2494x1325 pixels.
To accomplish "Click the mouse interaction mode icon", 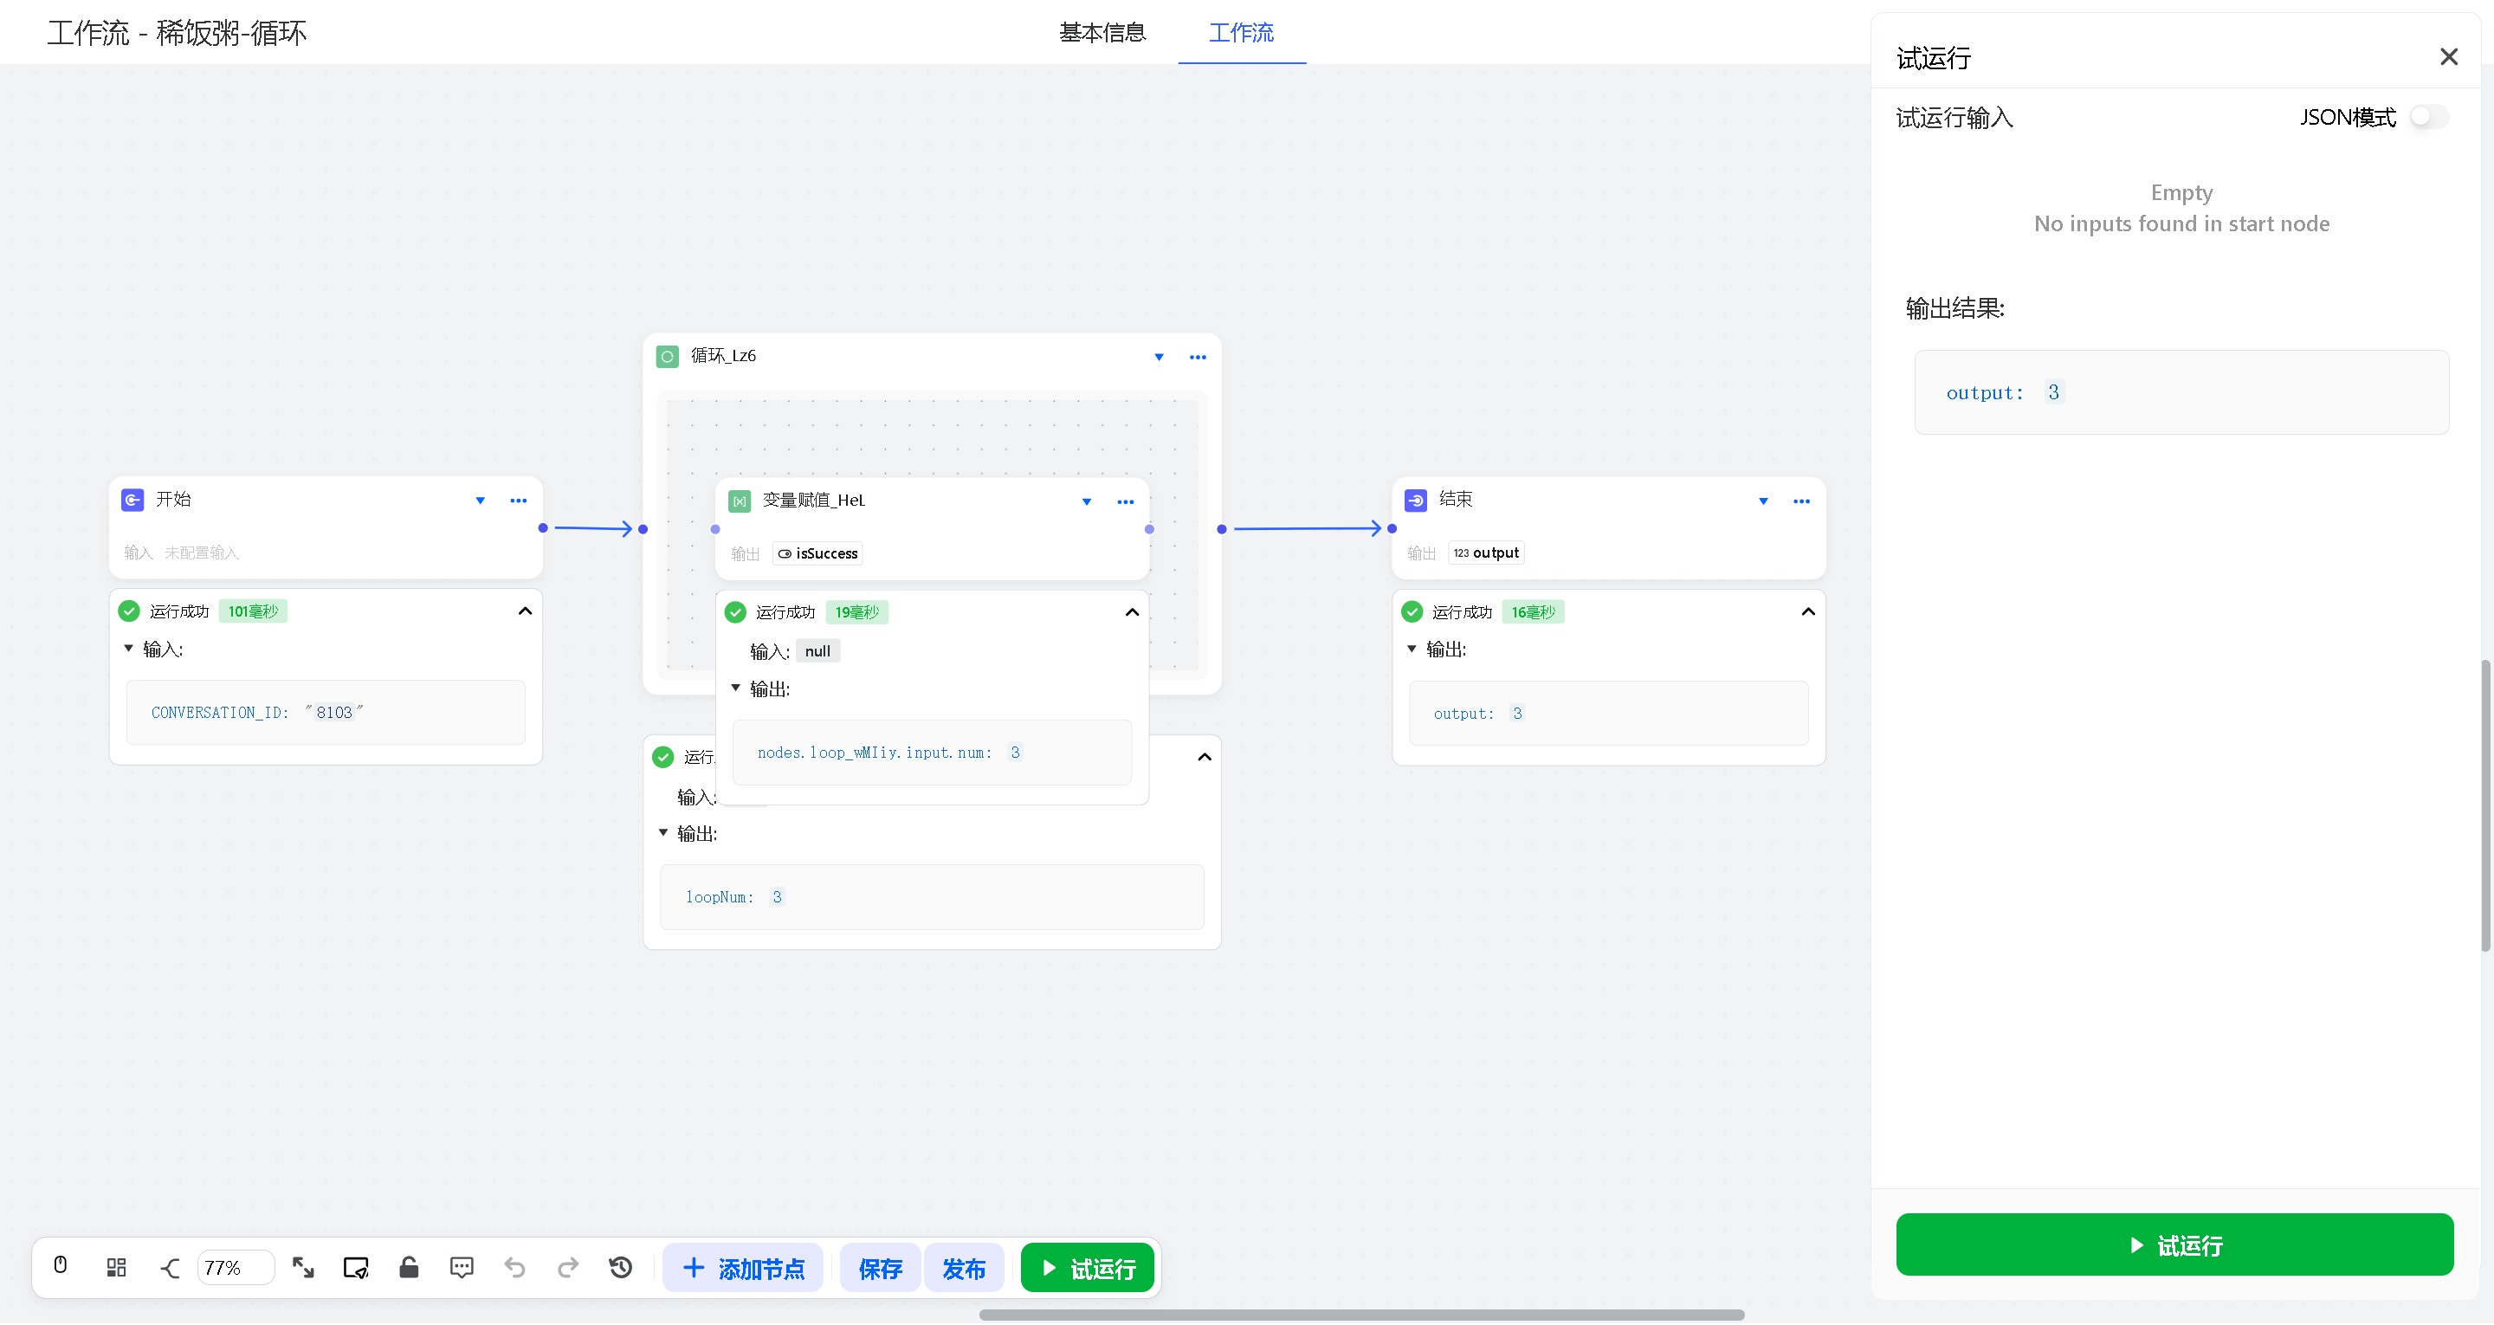I will [x=60, y=1267].
